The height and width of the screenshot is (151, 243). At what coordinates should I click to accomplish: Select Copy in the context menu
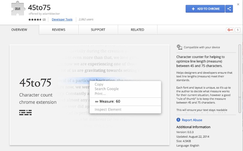tap(125, 84)
